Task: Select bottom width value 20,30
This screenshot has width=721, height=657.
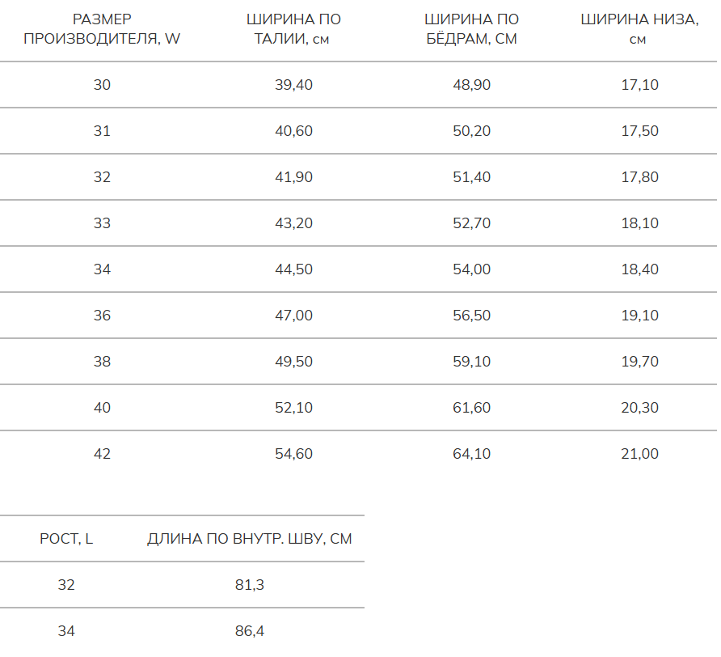Action: (x=639, y=407)
